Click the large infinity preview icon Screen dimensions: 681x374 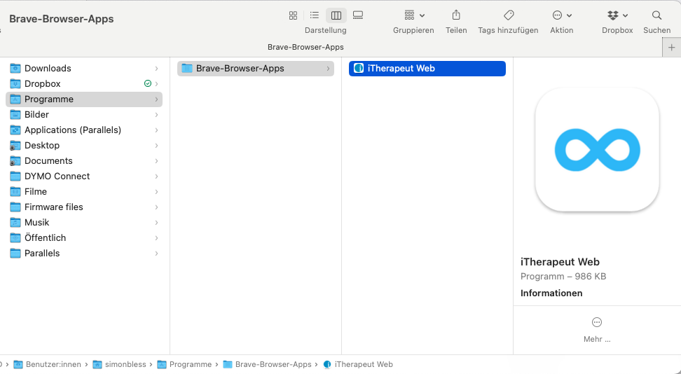(x=597, y=150)
